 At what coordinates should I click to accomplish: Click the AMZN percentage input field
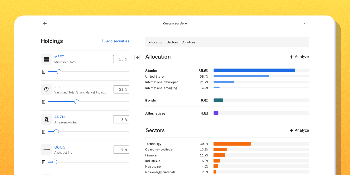point(121,119)
